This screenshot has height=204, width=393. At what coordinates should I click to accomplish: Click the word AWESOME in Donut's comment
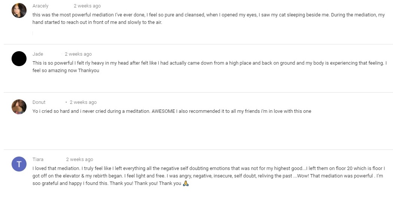(163, 111)
